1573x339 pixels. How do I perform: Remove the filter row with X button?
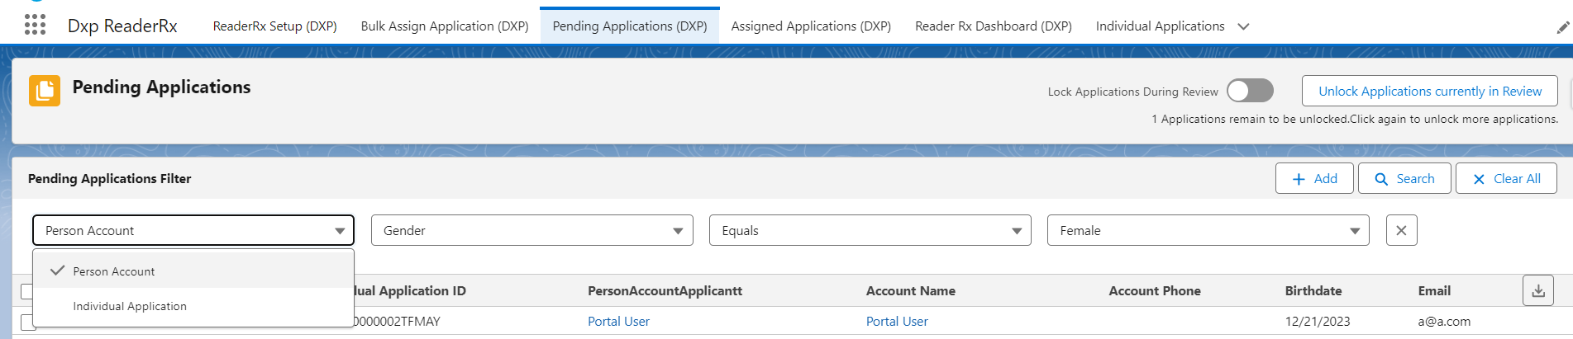tap(1401, 230)
